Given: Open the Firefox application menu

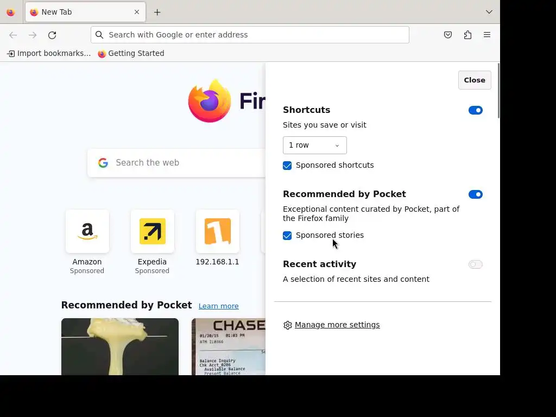Looking at the screenshot, I should 487,35.
